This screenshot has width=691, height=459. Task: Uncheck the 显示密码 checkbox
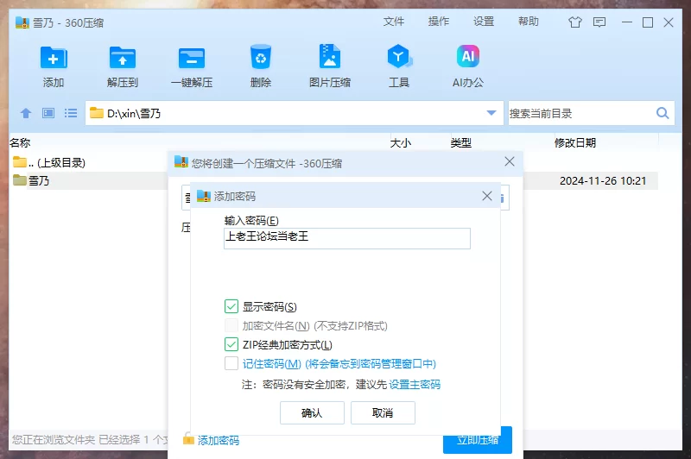pyautogui.click(x=231, y=306)
